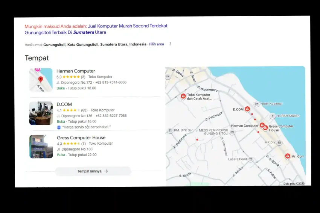Open the three-dot options menu beside Pilih area
This screenshot has width=320, height=213.
pyautogui.click(x=170, y=44)
